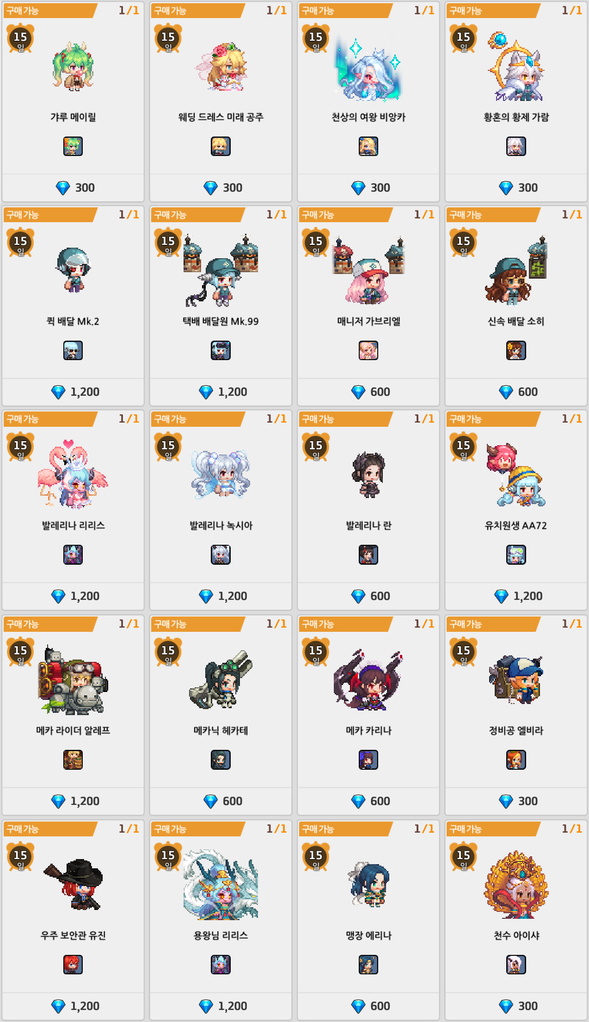589x1022 pixels.
Task: Select the 발레리나 리리스 costume image
Action: [x=73, y=474]
